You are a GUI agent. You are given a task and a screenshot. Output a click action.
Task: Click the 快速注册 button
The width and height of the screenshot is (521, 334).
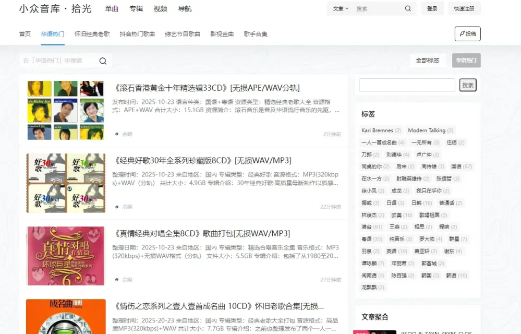pos(464,9)
